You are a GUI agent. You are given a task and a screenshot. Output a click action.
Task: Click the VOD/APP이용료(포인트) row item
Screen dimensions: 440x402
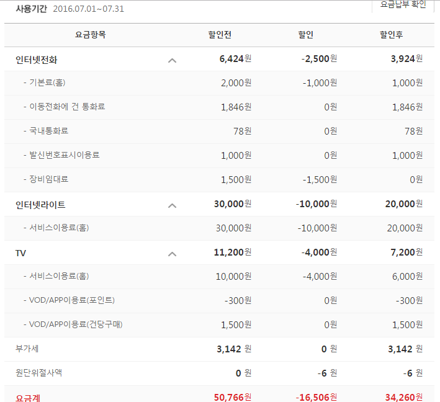71,300
